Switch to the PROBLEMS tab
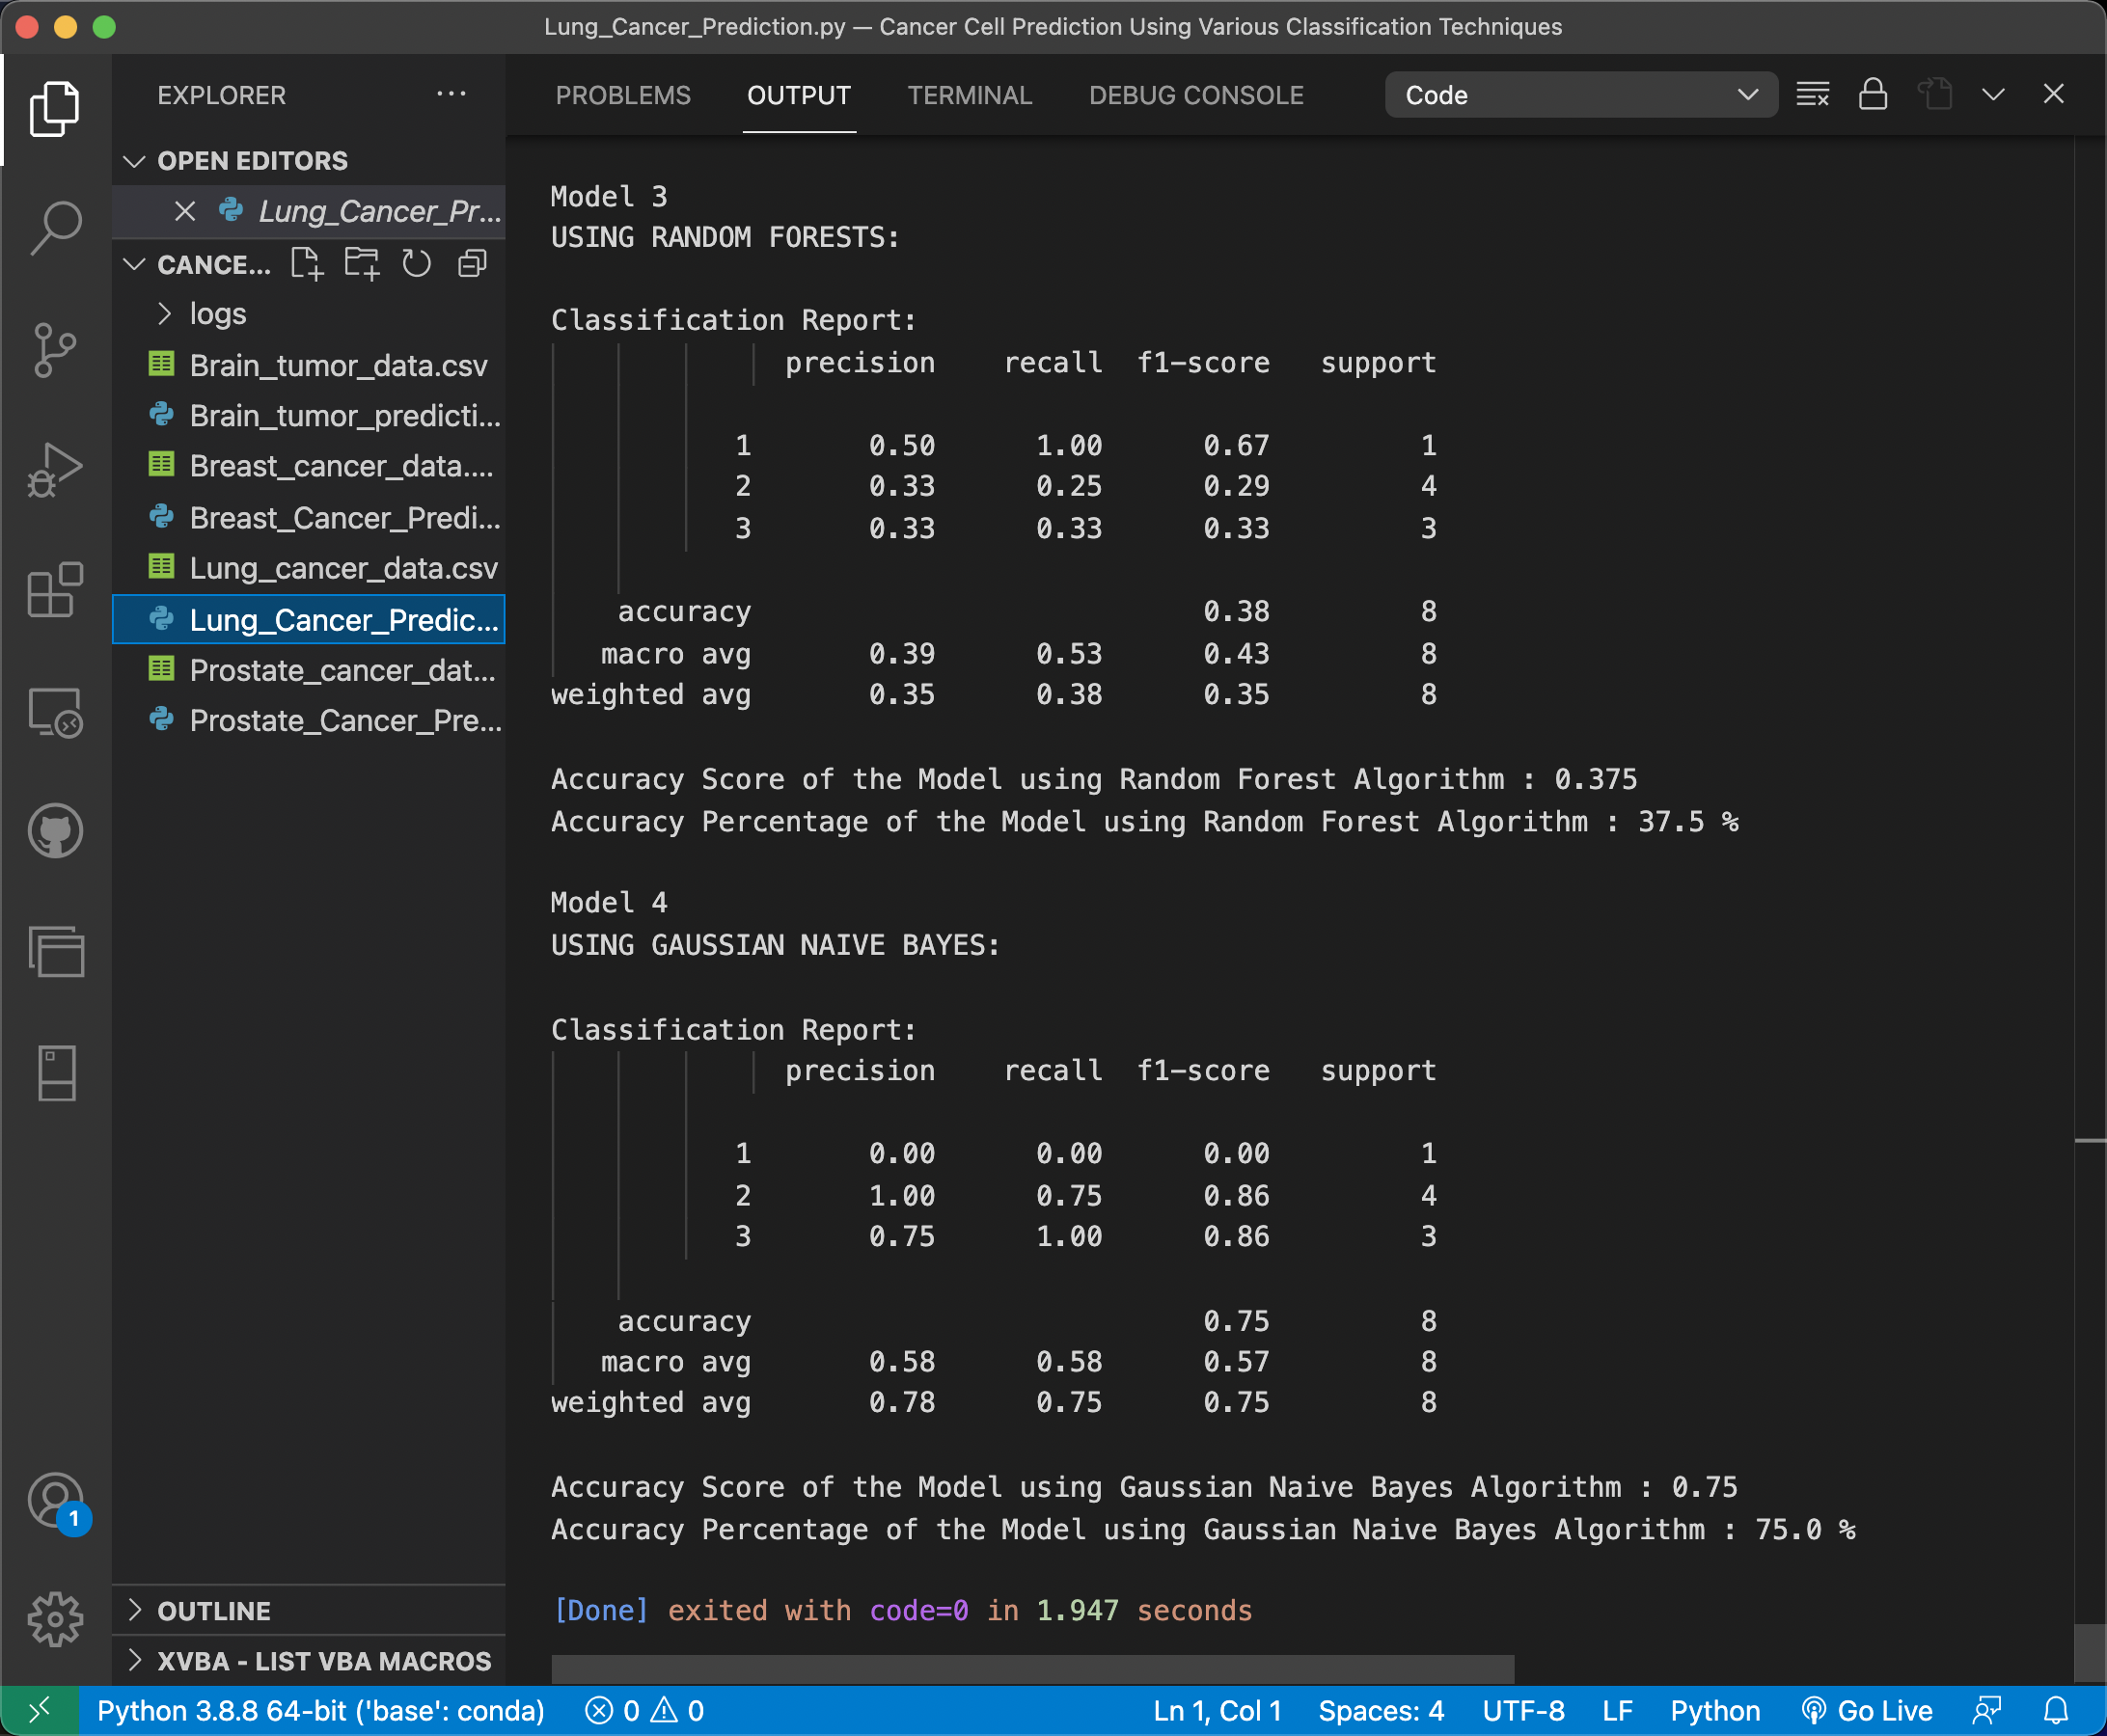This screenshot has height=1736, width=2107. pos(622,95)
